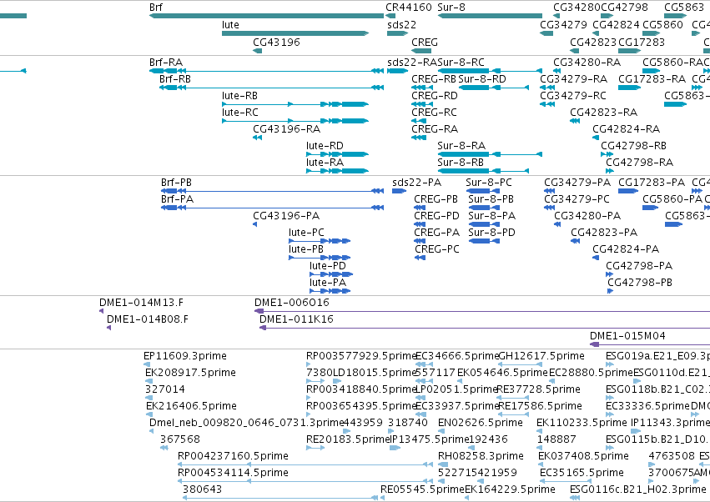Click the GH12617.5prime EST label
This screenshot has height=502, width=710.
[541, 356]
